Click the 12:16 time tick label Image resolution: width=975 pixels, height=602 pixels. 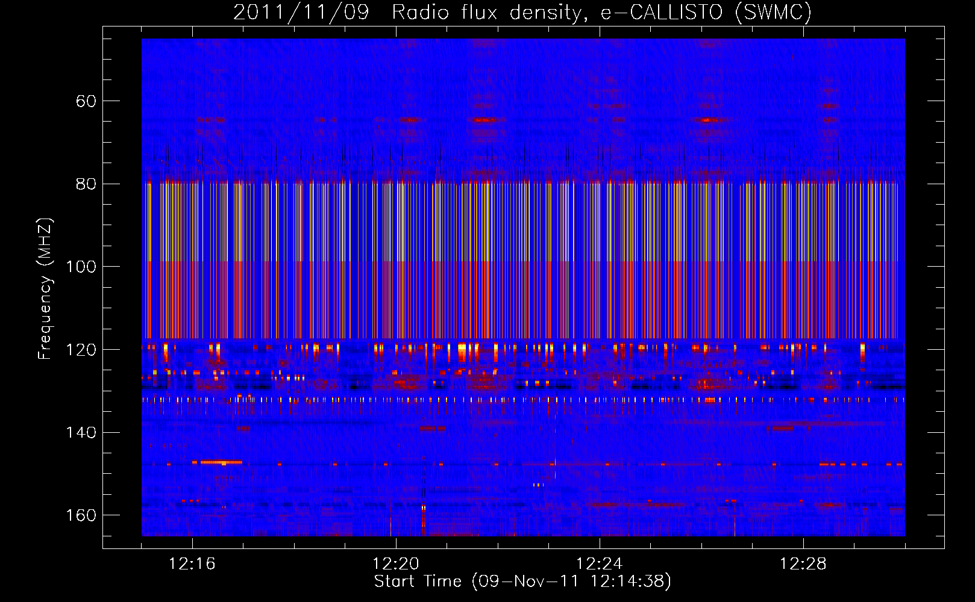click(x=192, y=564)
